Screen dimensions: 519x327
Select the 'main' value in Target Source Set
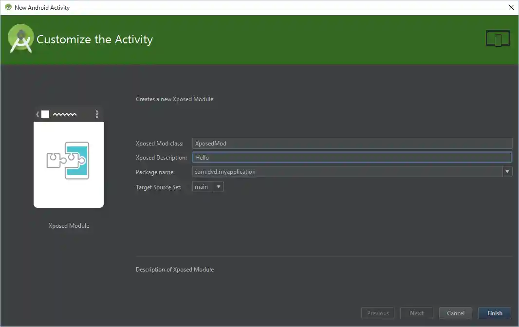pos(202,187)
